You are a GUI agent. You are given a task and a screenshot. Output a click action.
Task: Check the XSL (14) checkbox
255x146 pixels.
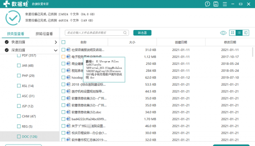[x=19, y=86]
